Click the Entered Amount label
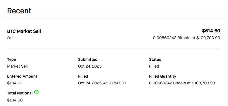This screenshot has width=228, height=106. (22, 76)
